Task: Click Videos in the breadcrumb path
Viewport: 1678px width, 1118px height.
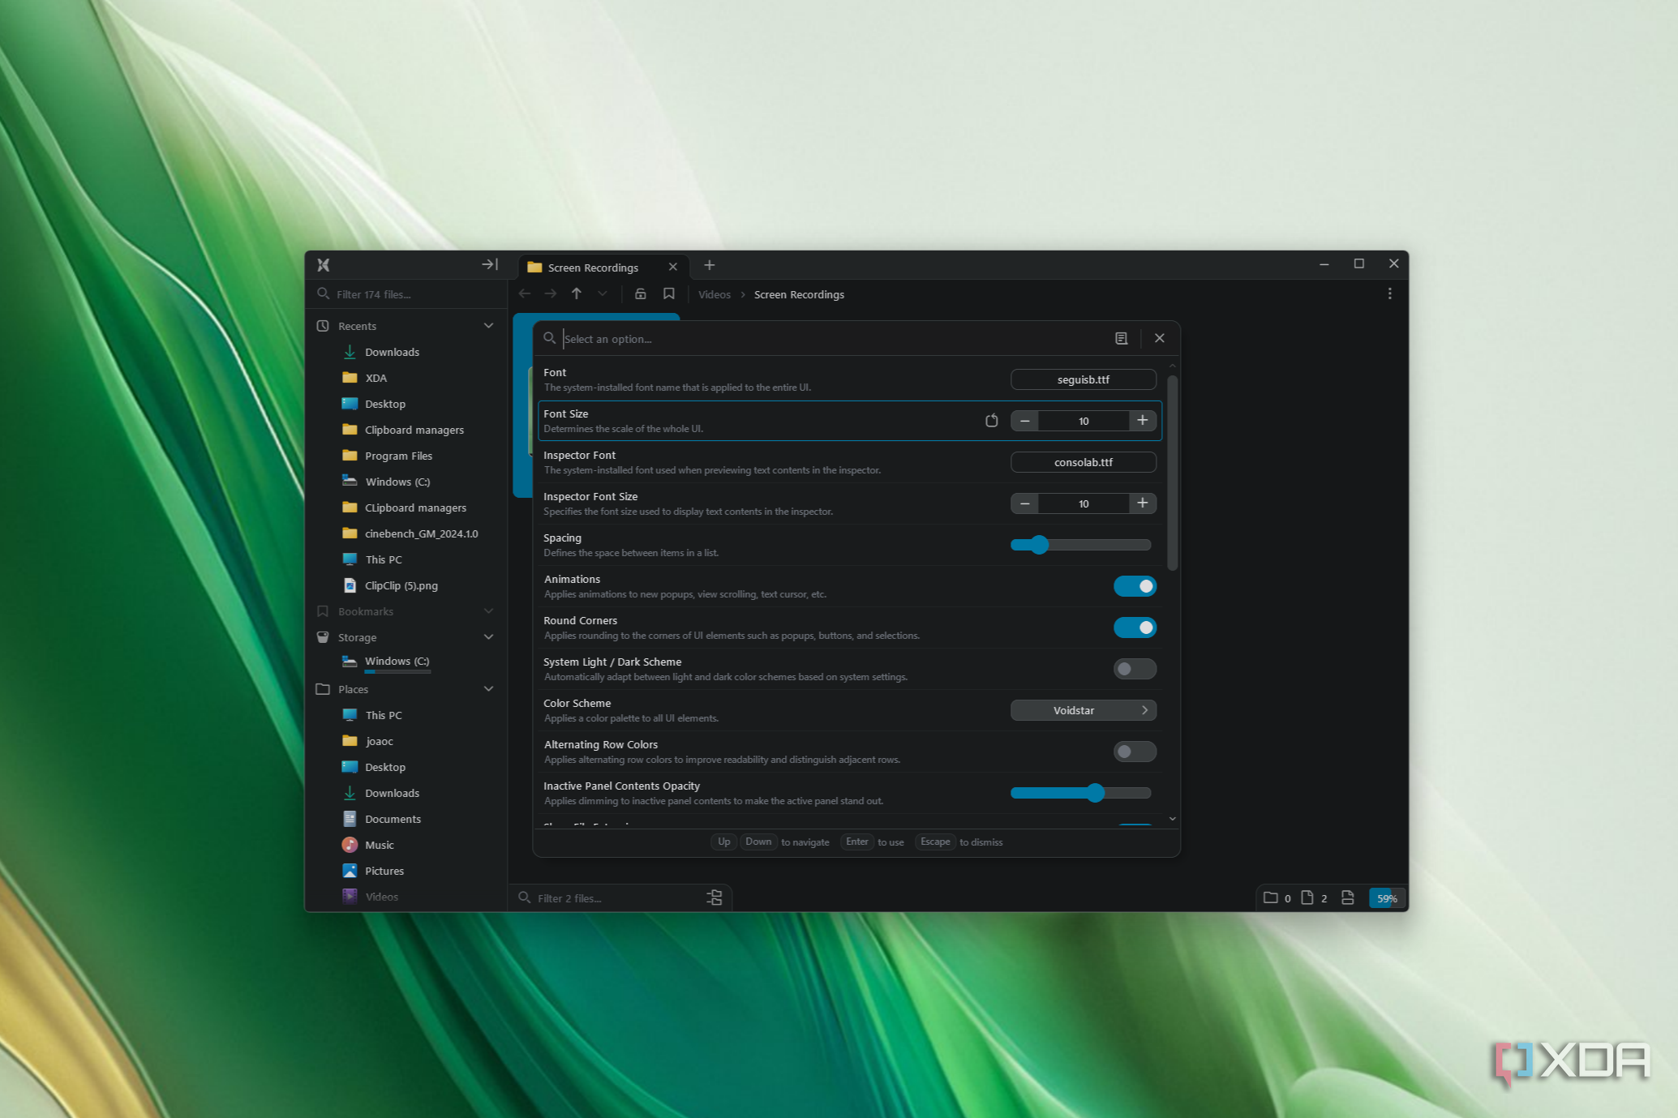Action: [715, 294]
